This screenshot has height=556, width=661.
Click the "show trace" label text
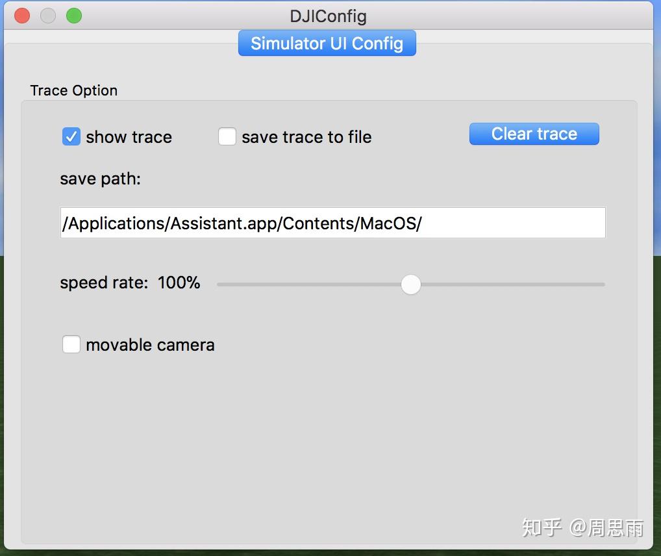(x=129, y=137)
